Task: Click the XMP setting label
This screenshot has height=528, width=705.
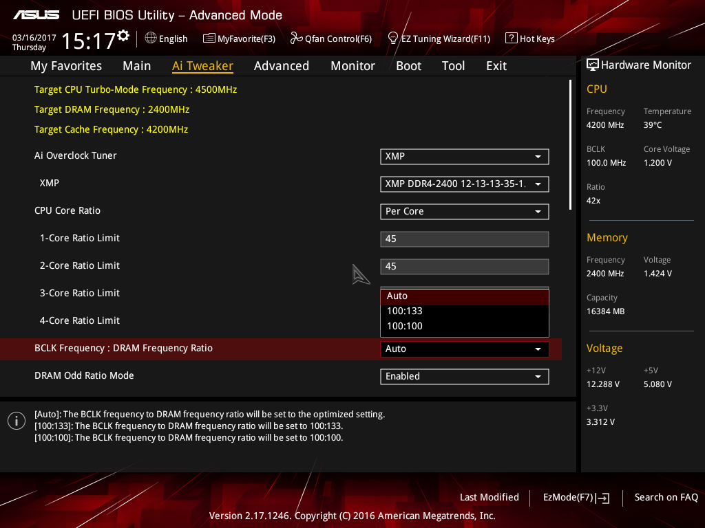Action: (50, 183)
